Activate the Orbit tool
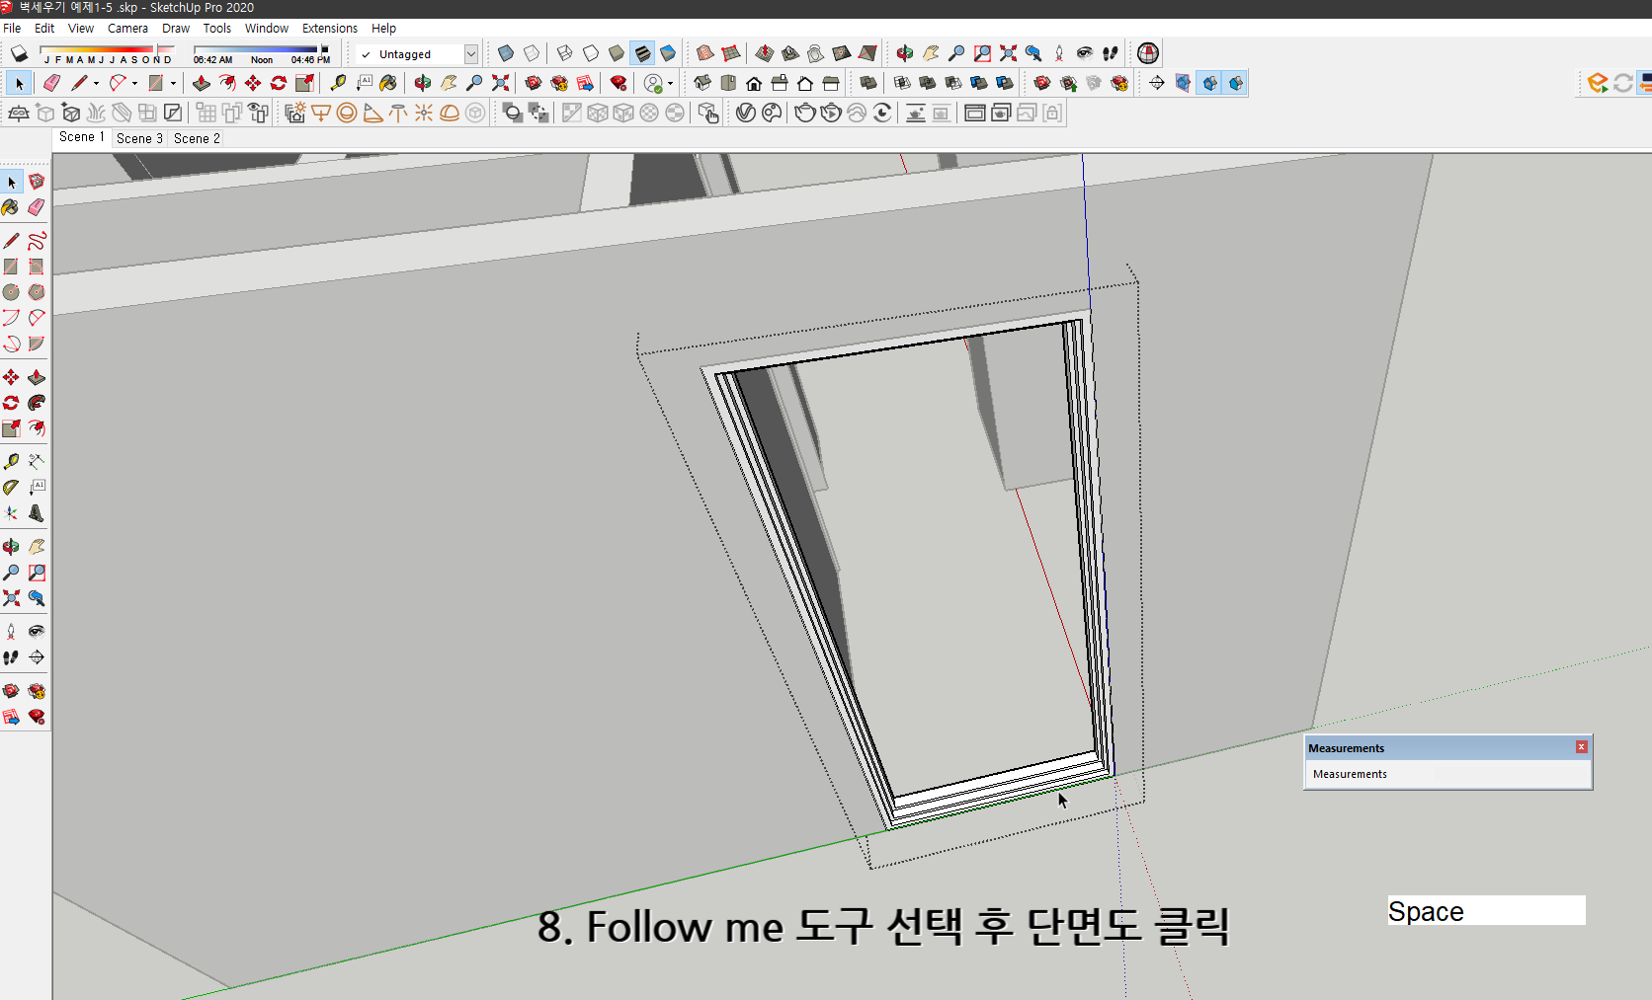The image size is (1652, 1000). point(423,83)
